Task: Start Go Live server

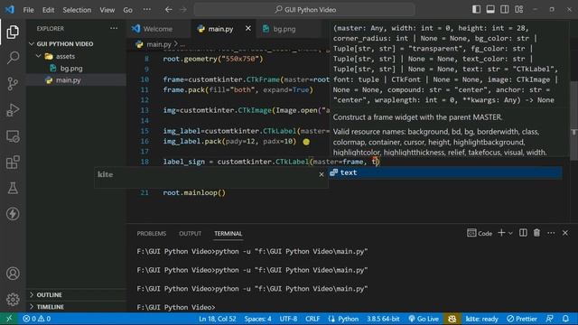Action: click(424, 319)
